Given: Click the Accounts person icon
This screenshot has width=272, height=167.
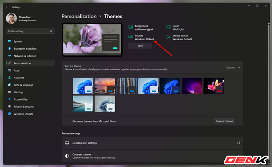Looking at the screenshot, I should pos(9,78).
